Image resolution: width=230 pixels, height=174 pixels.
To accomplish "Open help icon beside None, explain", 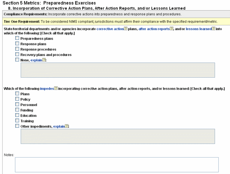I will (x=44, y=60).
